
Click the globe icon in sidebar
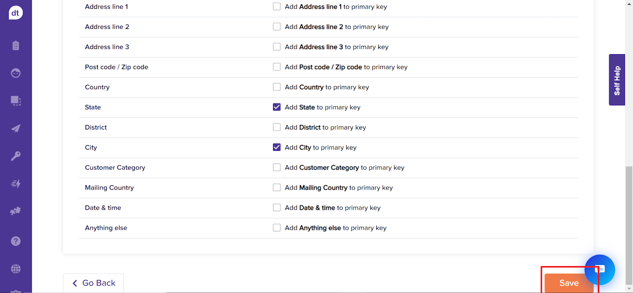point(15,269)
